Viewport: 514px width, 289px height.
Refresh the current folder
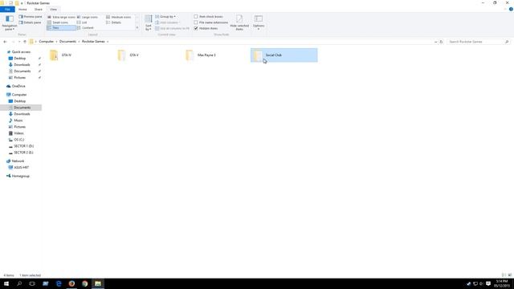441,42
